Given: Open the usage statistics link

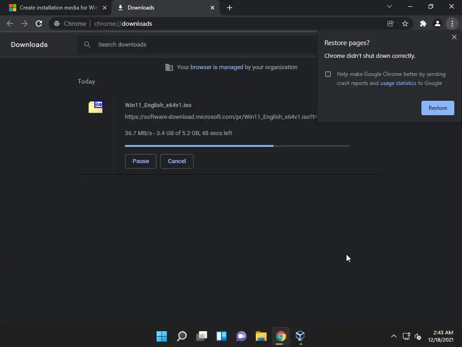Looking at the screenshot, I should tap(398, 83).
